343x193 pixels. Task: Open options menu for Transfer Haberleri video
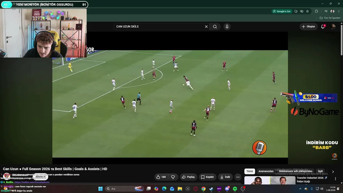click(335, 179)
